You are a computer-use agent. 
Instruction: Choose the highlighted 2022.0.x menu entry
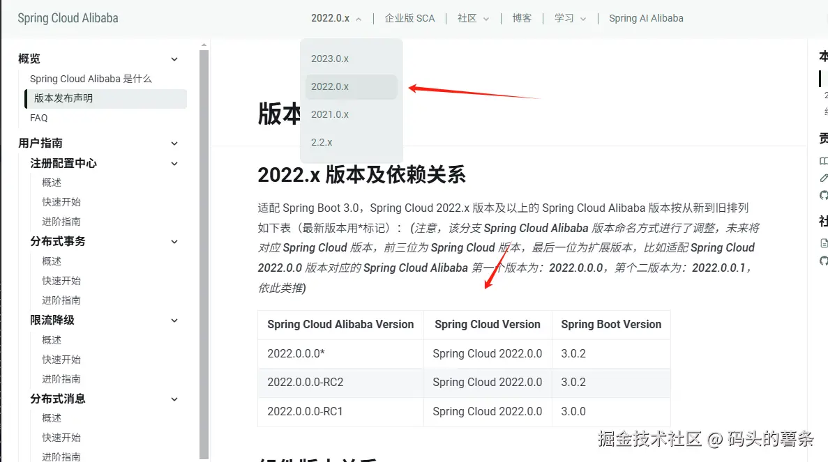point(351,86)
